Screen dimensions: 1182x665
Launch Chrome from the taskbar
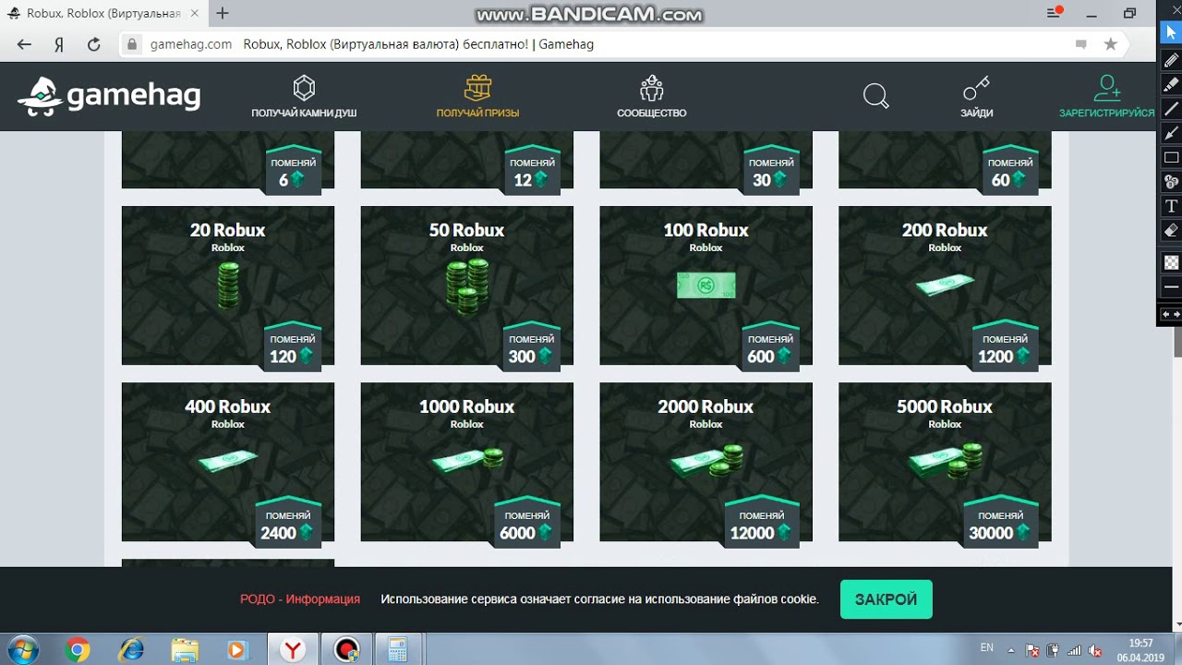point(78,649)
